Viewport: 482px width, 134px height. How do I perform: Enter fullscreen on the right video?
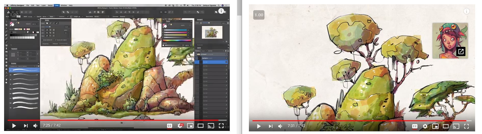[466, 126]
